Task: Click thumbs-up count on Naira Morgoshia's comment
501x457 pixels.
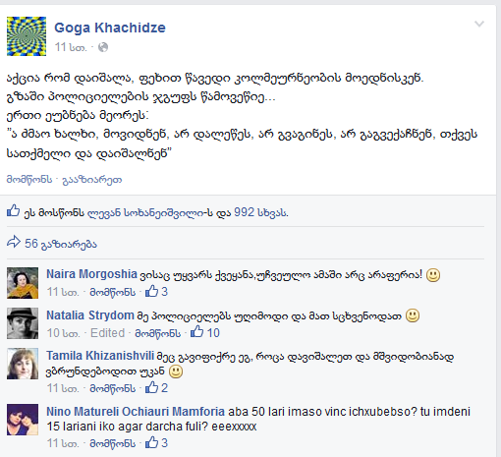Action: pos(156,291)
